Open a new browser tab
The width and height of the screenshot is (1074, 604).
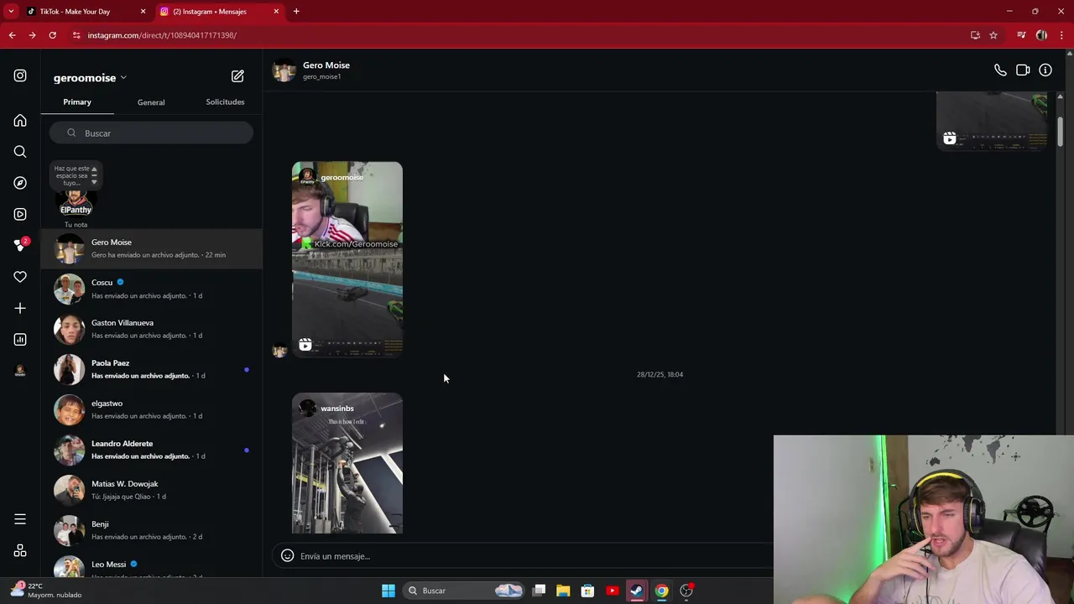[296, 12]
